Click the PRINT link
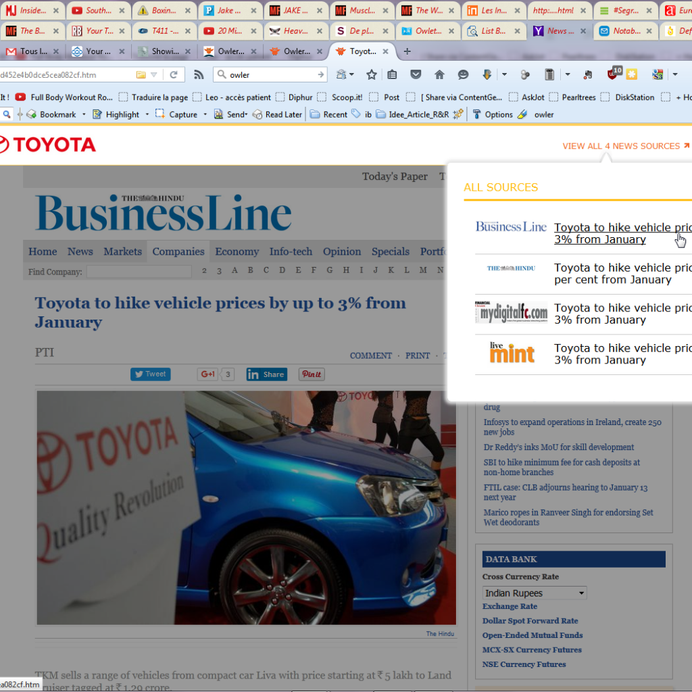This screenshot has width=692, height=692. [x=418, y=355]
